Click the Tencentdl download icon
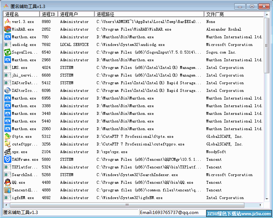This screenshot has height=218, width=273. 7,190
